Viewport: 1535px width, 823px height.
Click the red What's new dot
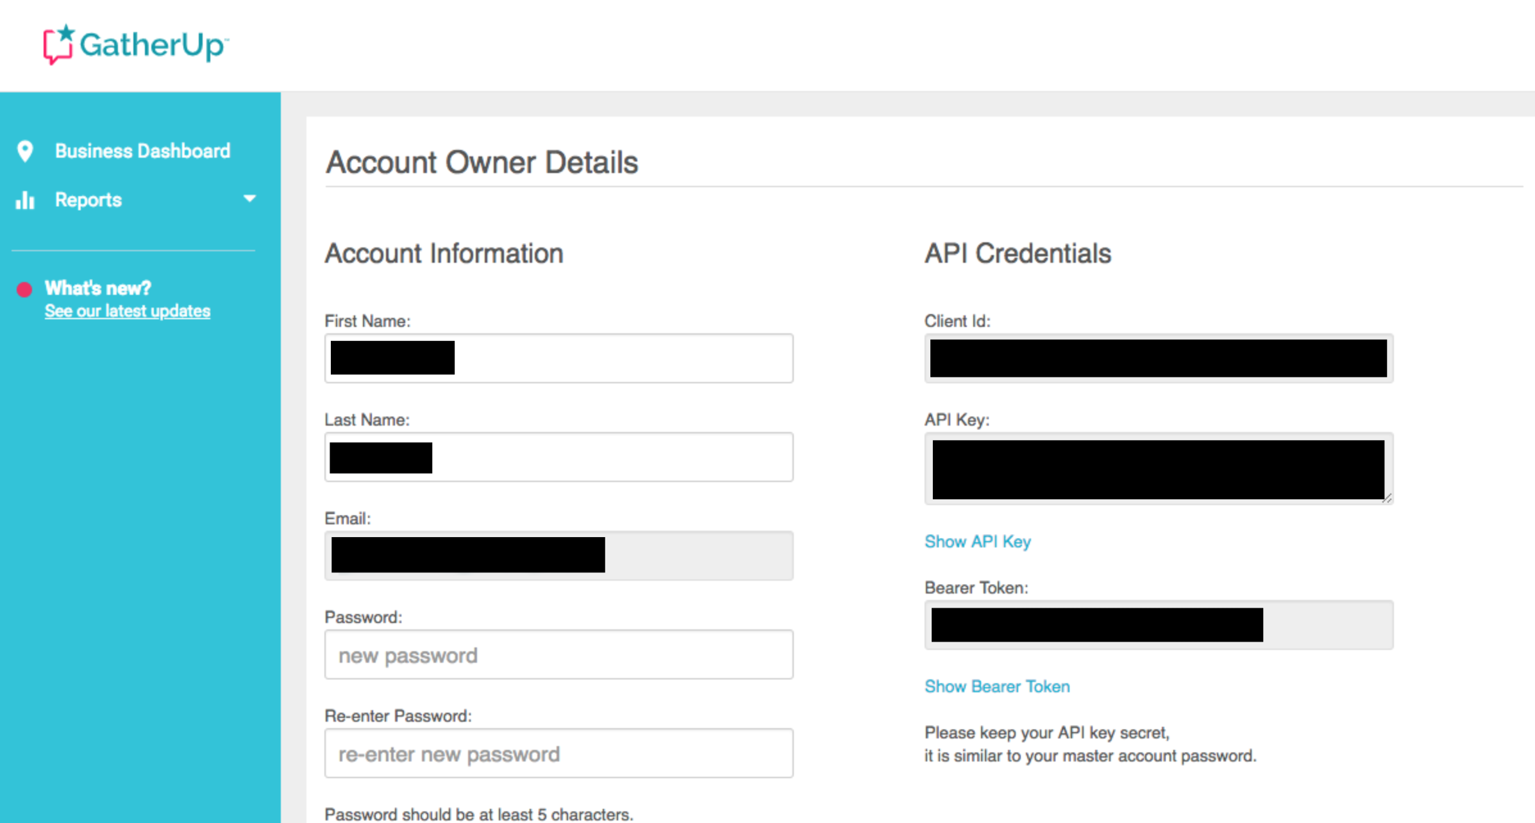24,290
